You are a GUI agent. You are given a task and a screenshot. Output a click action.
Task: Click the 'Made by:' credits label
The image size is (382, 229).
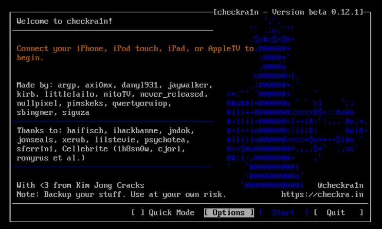tap(35, 85)
